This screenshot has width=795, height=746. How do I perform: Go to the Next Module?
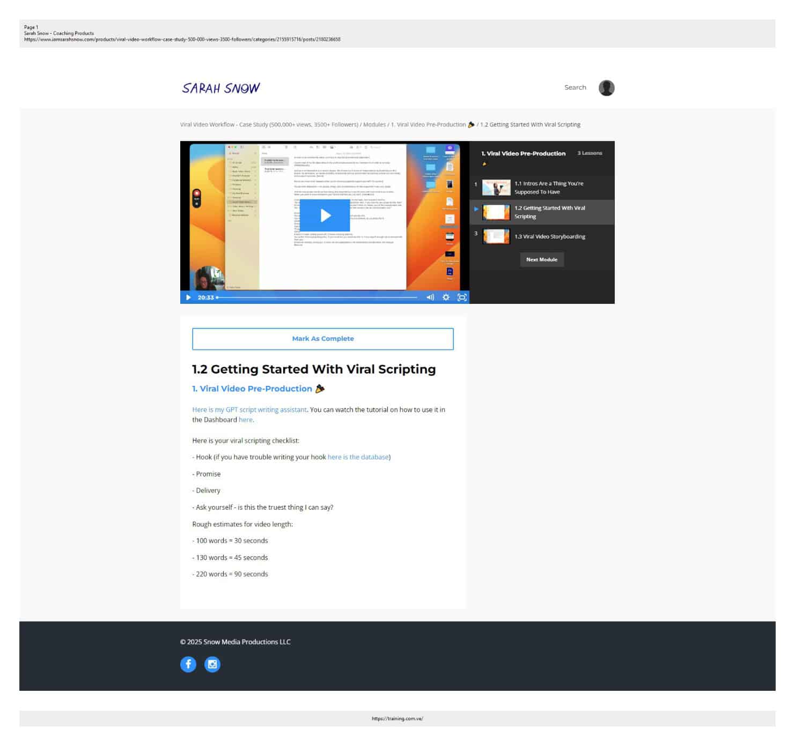coord(541,260)
